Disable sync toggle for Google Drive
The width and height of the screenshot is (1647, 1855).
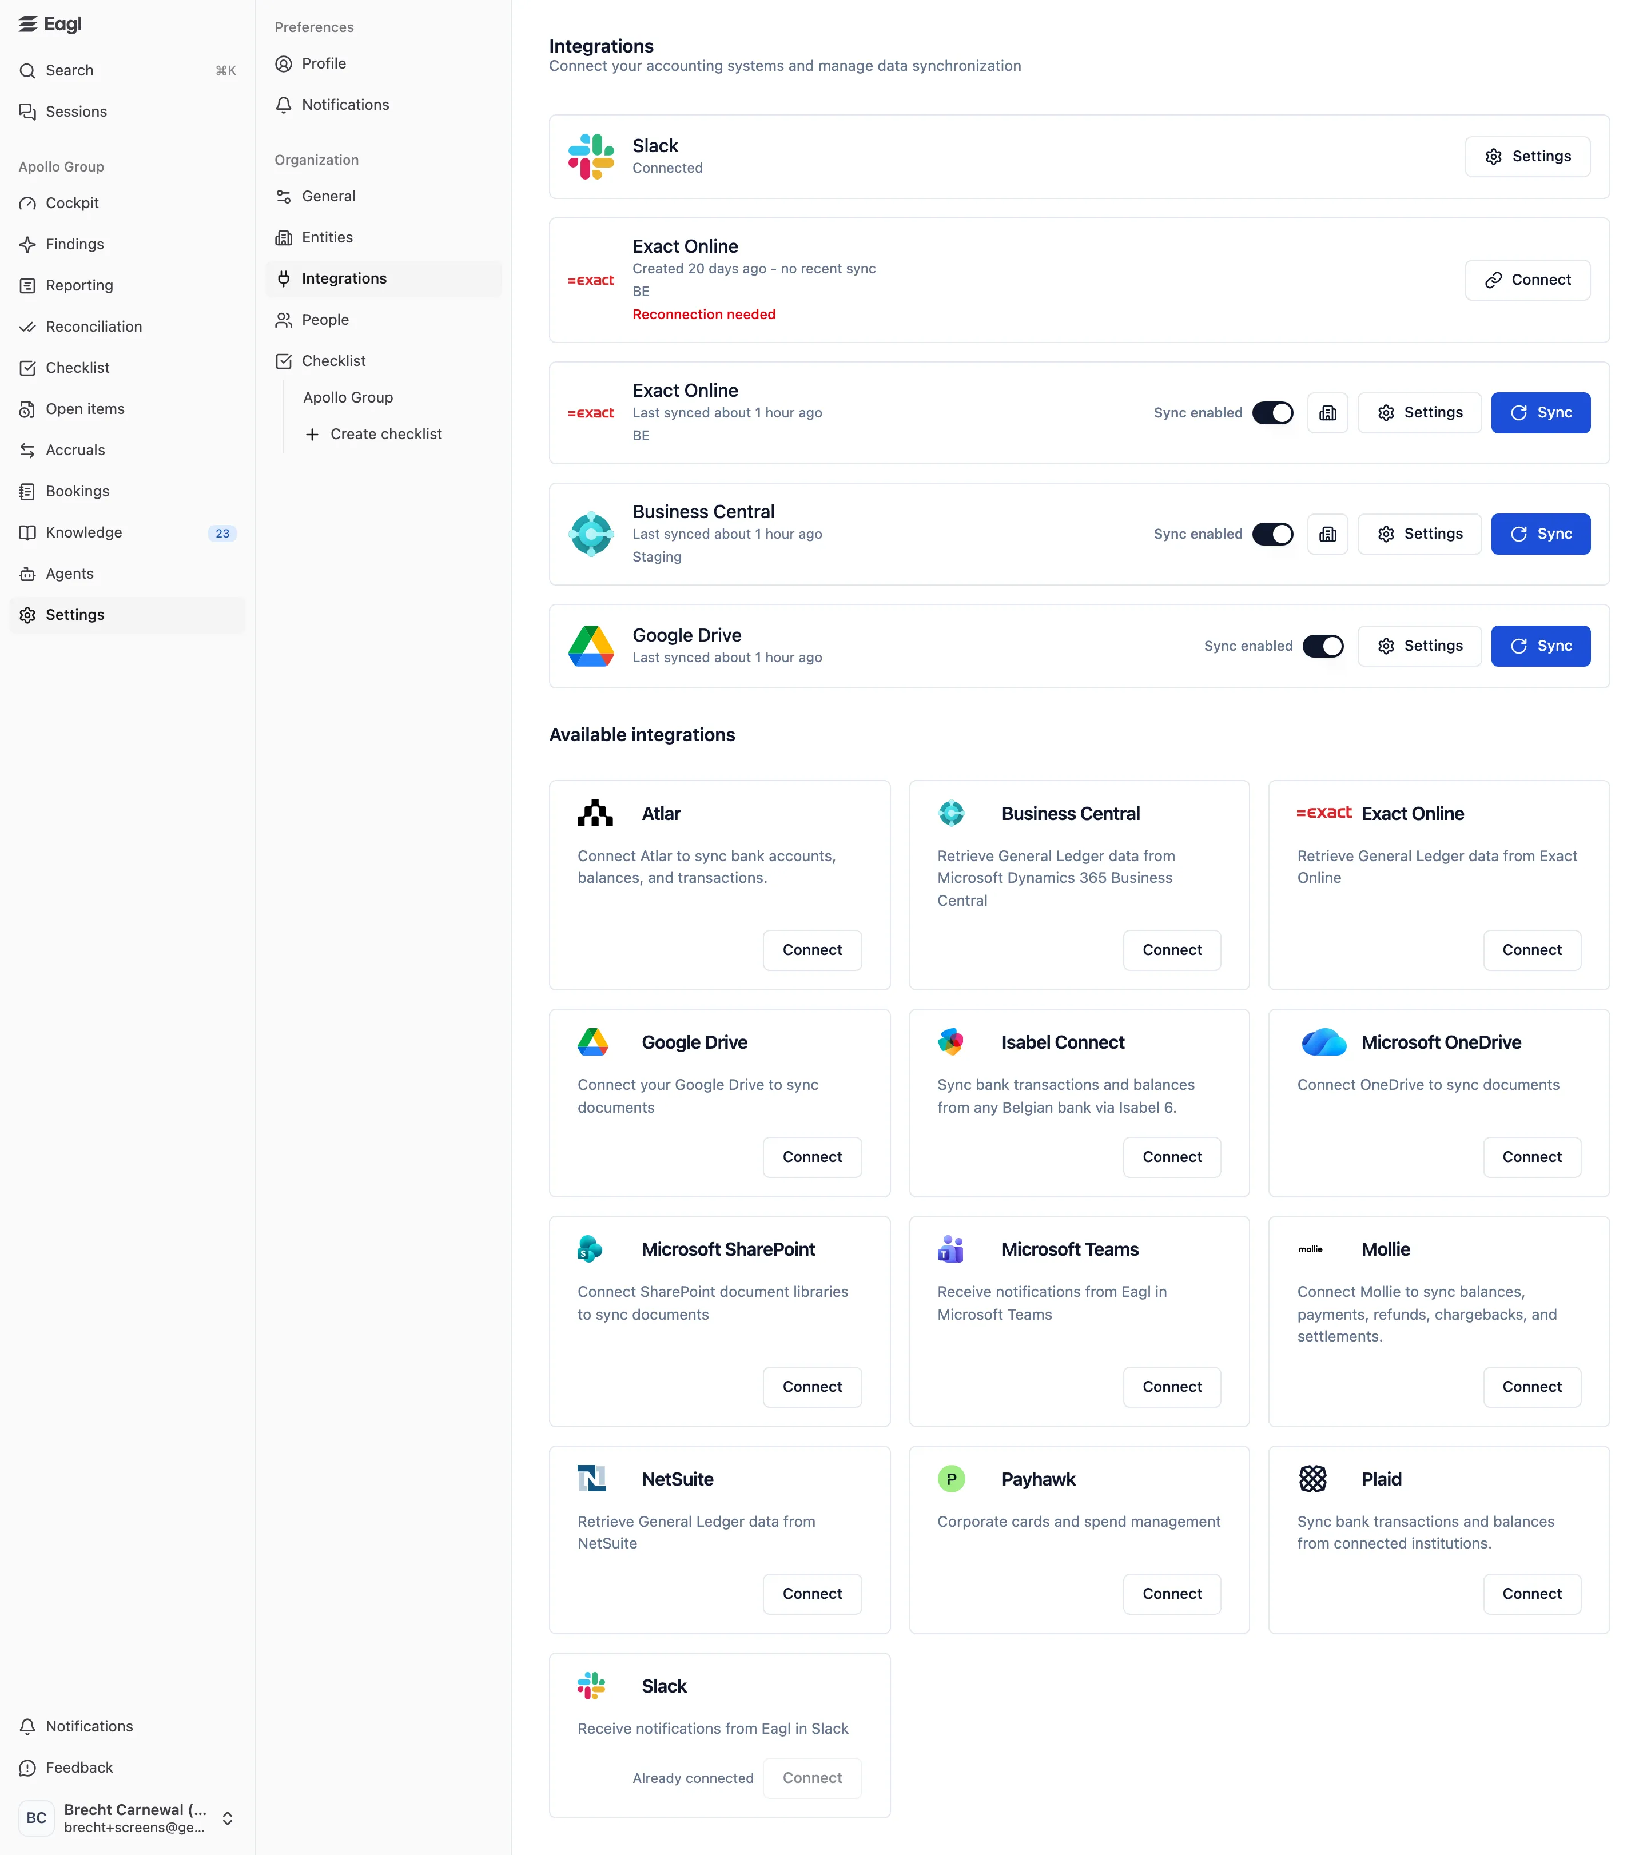tap(1323, 646)
